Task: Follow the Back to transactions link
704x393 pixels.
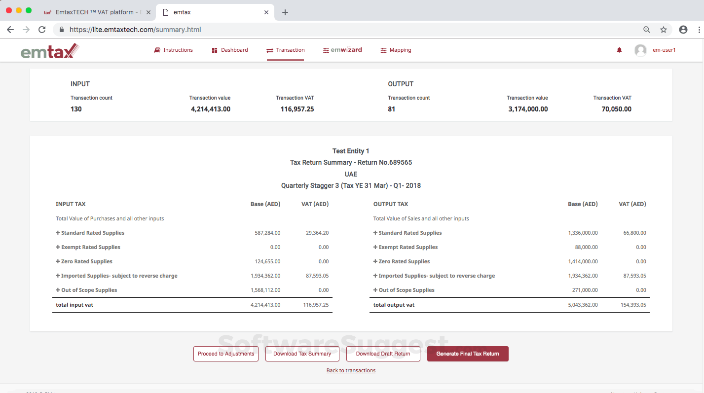Action: coord(351,370)
